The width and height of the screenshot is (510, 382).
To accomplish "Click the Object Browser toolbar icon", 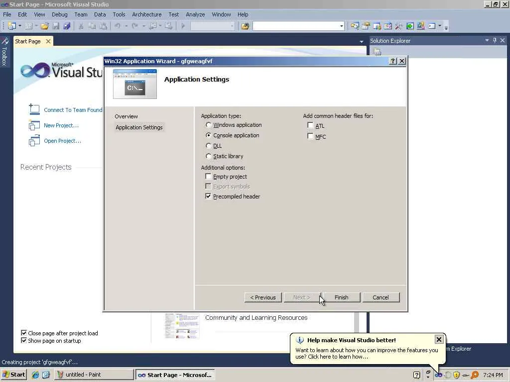I will pyautogui.click(x=387, y=26).
